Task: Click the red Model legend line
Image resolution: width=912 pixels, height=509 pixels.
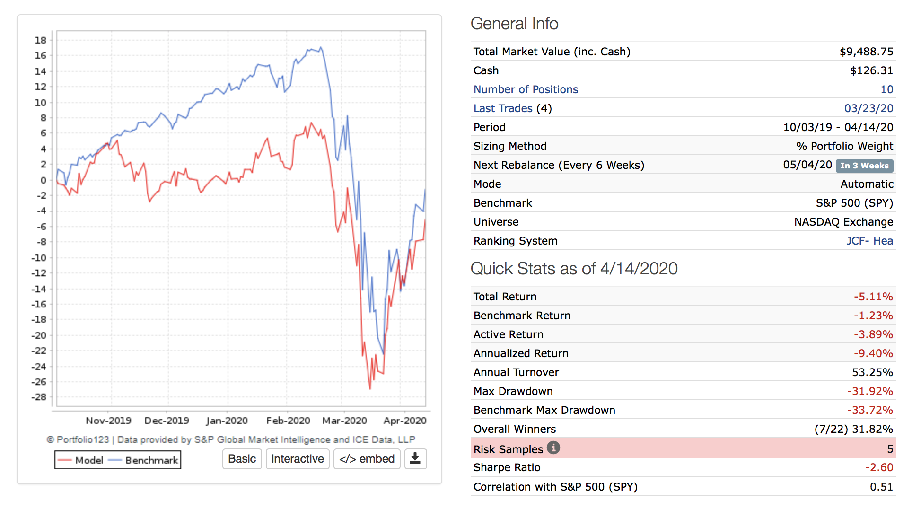Action: [65, 460]
